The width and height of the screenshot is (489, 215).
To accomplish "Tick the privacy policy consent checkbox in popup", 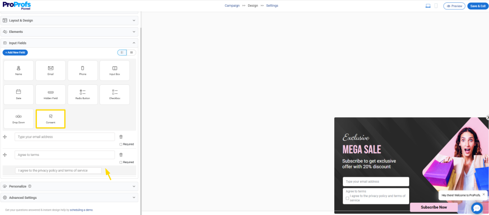I will 347,198.
